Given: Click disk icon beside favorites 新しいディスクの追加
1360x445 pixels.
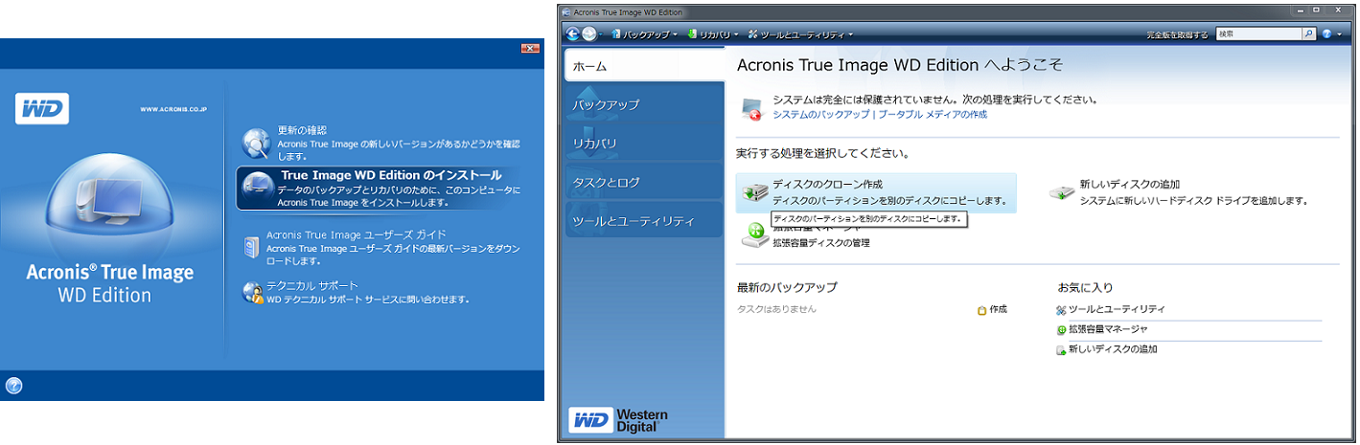Looking at the screenshot, I should point(1062,350).
